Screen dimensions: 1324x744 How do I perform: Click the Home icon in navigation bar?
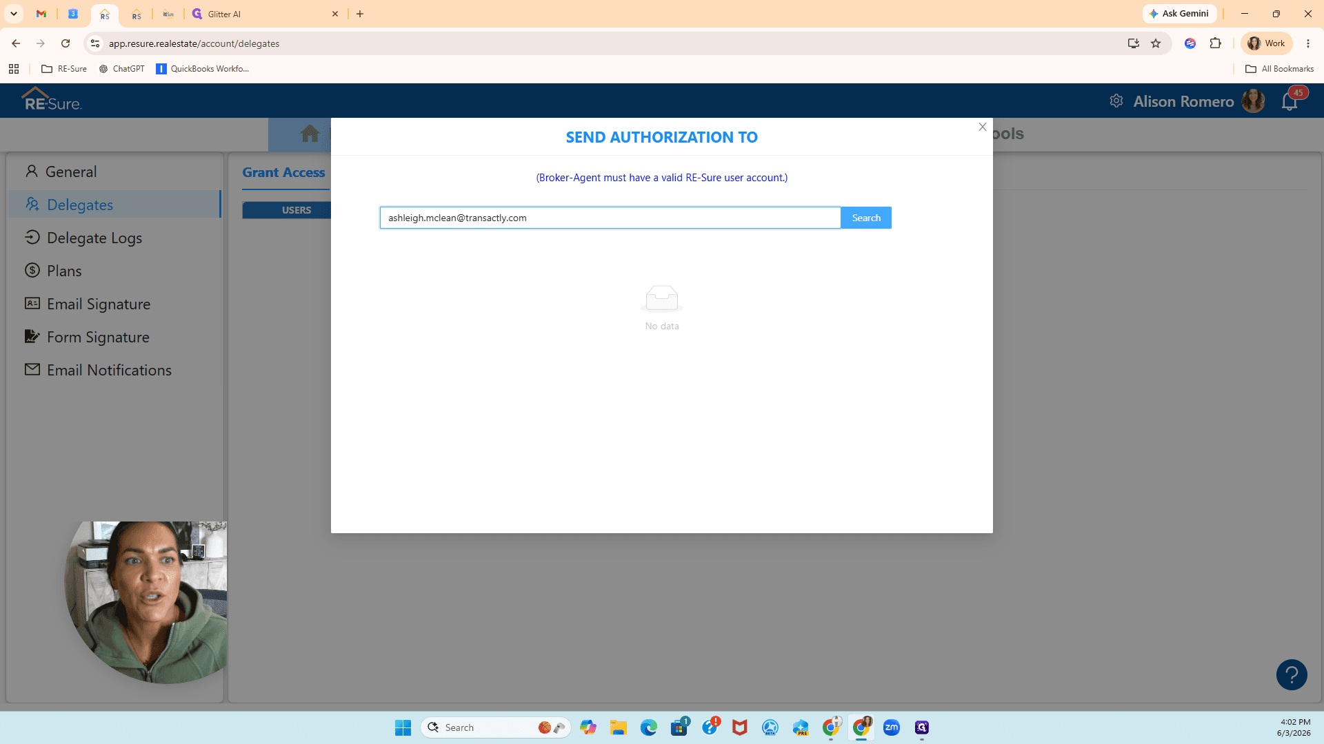click(x=310, y=134)
